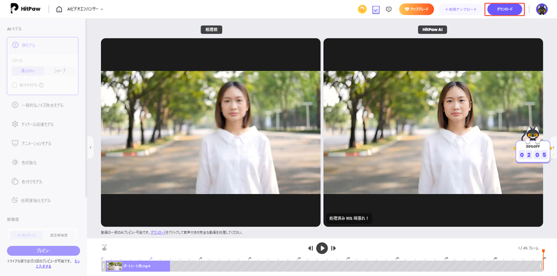Screen dimensions: 557x276
Task: Open the feedback chat icon
Action: coord(389,9)
